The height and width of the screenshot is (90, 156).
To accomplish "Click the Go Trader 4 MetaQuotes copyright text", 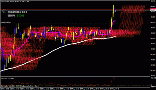I will click(20, 86).
